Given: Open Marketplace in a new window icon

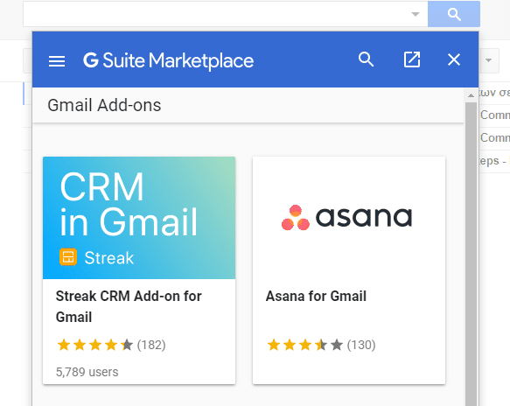Looking at the screenshot, I should pos(412,59).
